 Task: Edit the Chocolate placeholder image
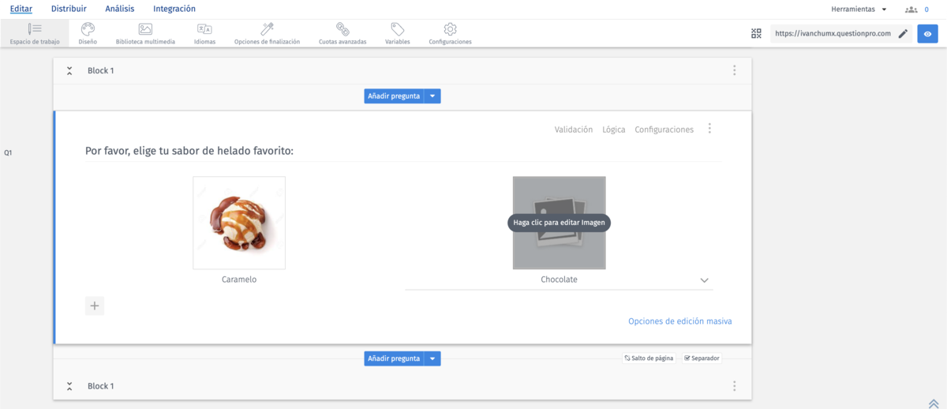560,223
